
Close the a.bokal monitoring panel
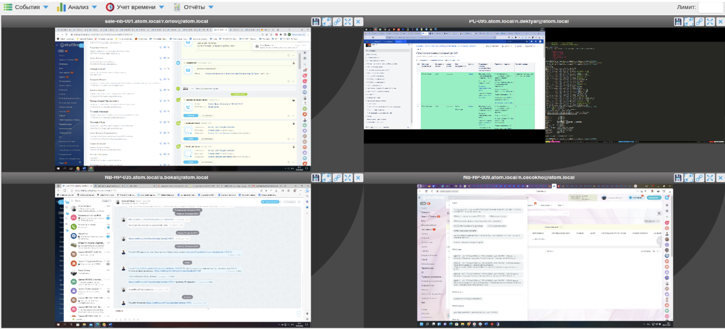coord(358,178)
